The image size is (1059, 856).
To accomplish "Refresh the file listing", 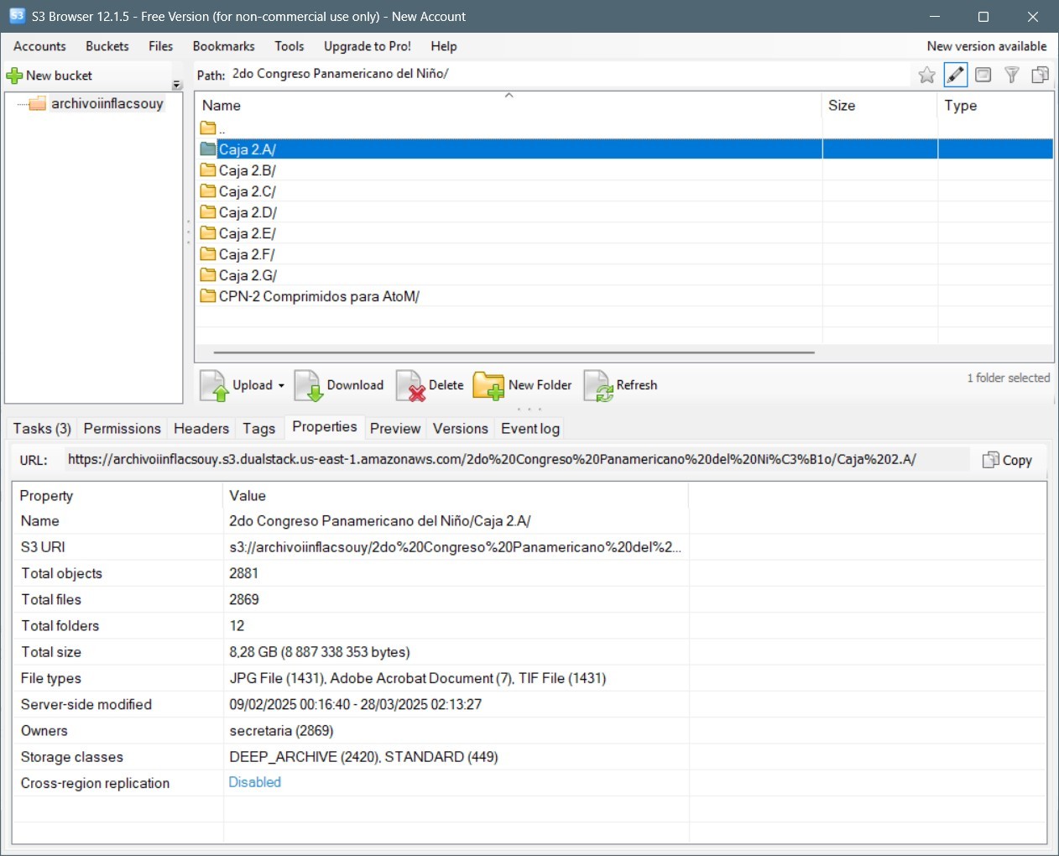I will [x=598, y=386].
